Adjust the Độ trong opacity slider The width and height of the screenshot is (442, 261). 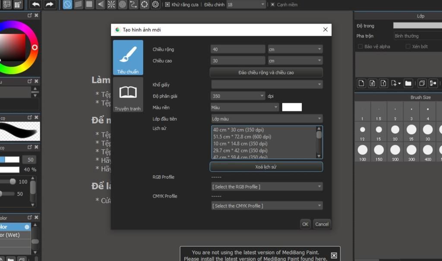point(417,25)
